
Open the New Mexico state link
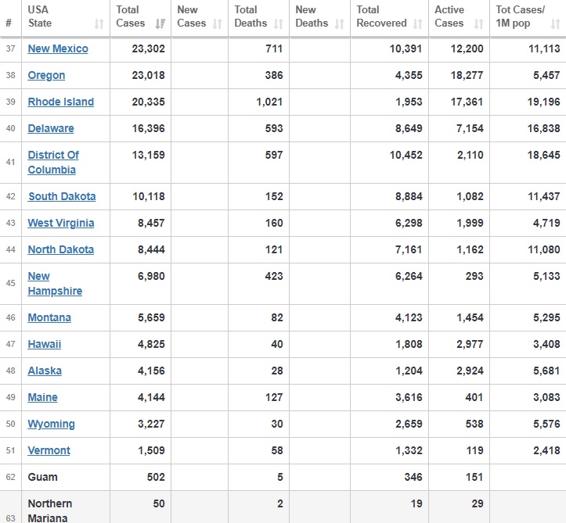pos(58,48)
